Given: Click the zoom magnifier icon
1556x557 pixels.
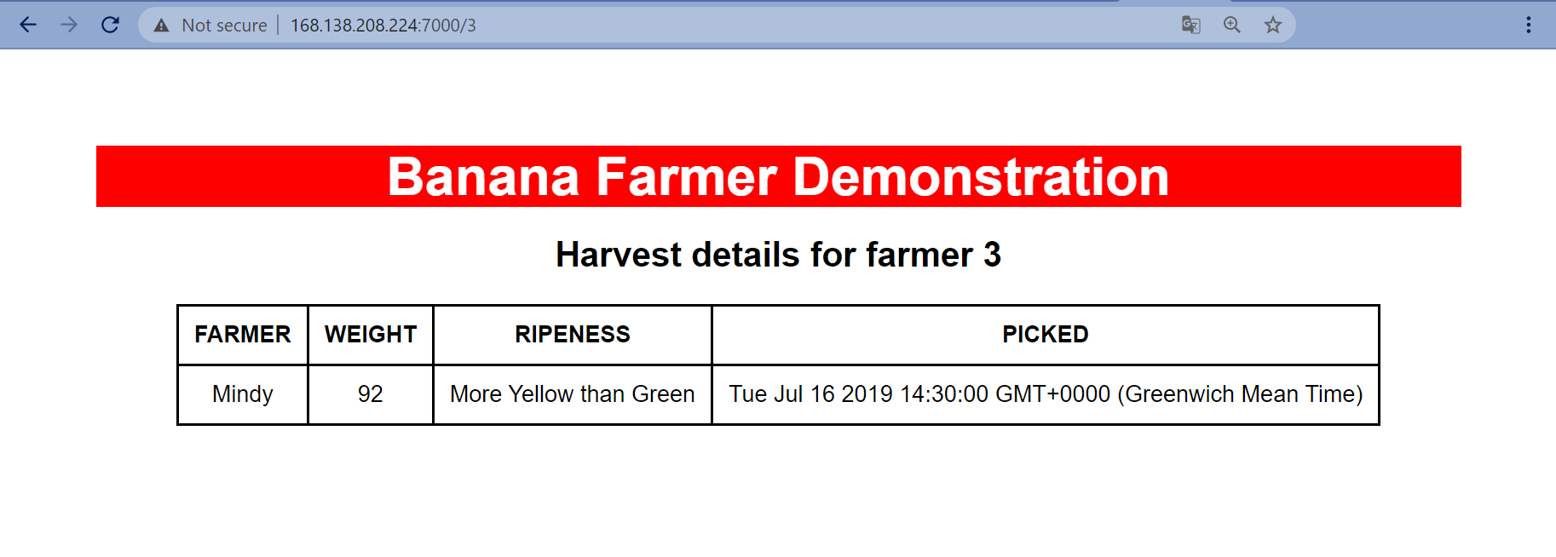Looking at the screenshot, I should 1231,25.
